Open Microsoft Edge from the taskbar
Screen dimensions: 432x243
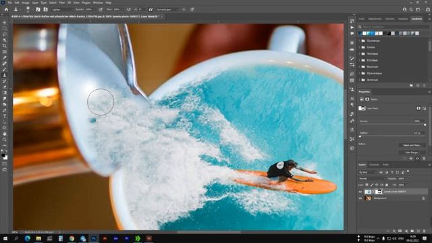point(28,238)
